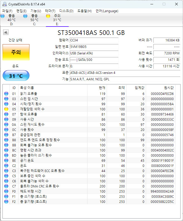The height and width of the screenshot is (221, 183).
Task: Click the 사용 시간 value 13116 시간
Action: pyautogui.click(x=167, y=66)
